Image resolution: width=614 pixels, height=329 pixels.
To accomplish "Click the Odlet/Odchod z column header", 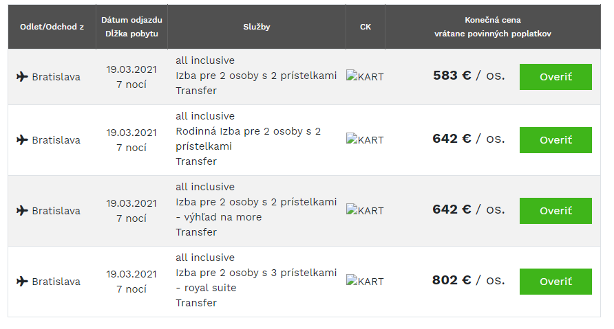I will 52,27.
